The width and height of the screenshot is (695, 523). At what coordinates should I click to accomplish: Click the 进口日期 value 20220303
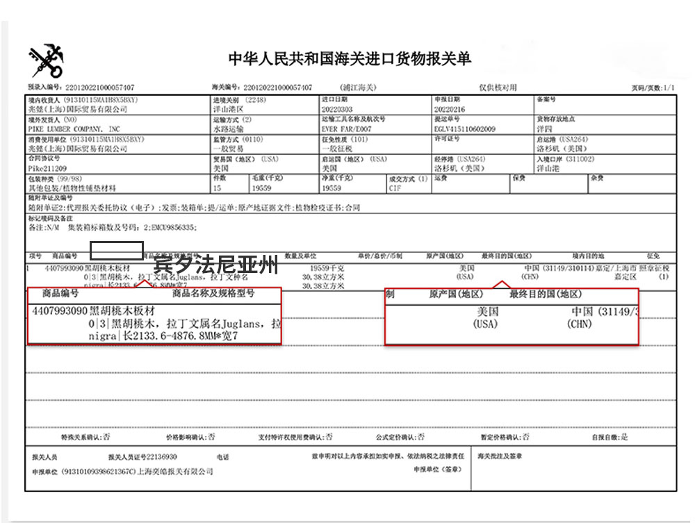point(337,110)
